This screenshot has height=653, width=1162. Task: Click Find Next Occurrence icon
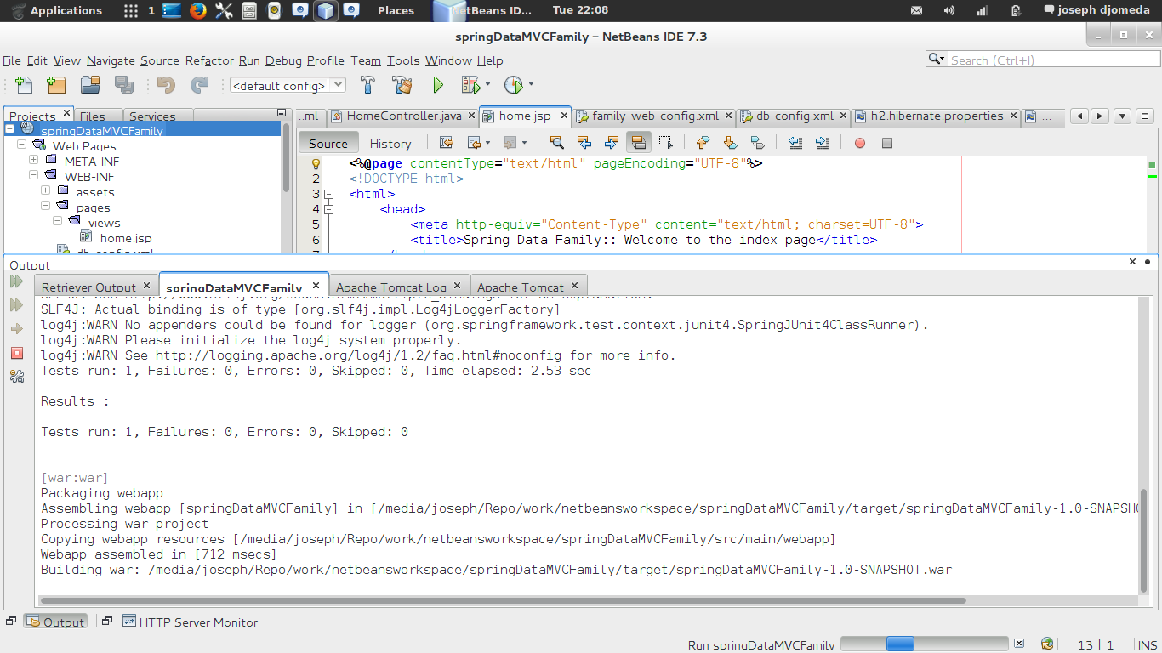611,143
